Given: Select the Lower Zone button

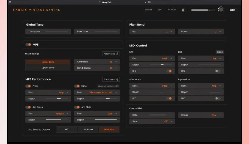Looking at the screenshot, I should (x=48, y=62).
